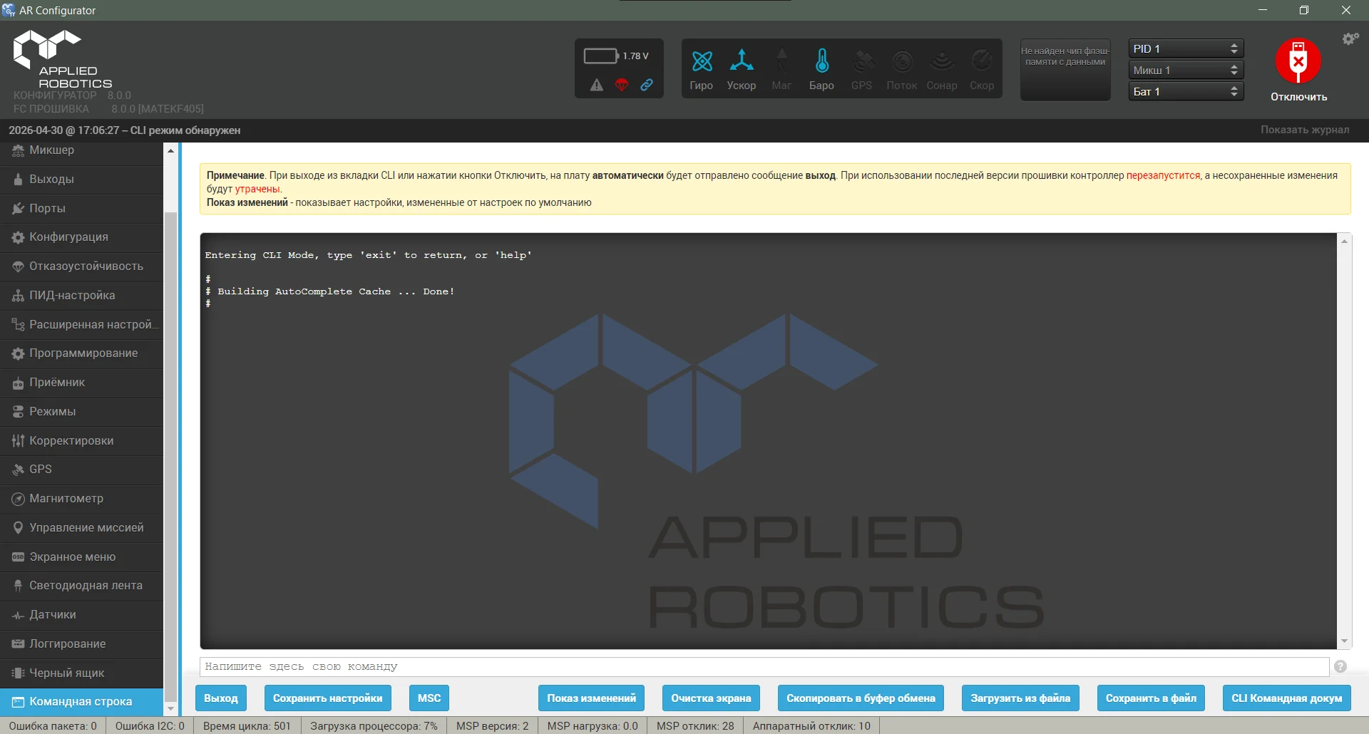The image size is (1369, 734).
Task: Open the Светодиодная лента tab
Action: [x=81, y=586]
